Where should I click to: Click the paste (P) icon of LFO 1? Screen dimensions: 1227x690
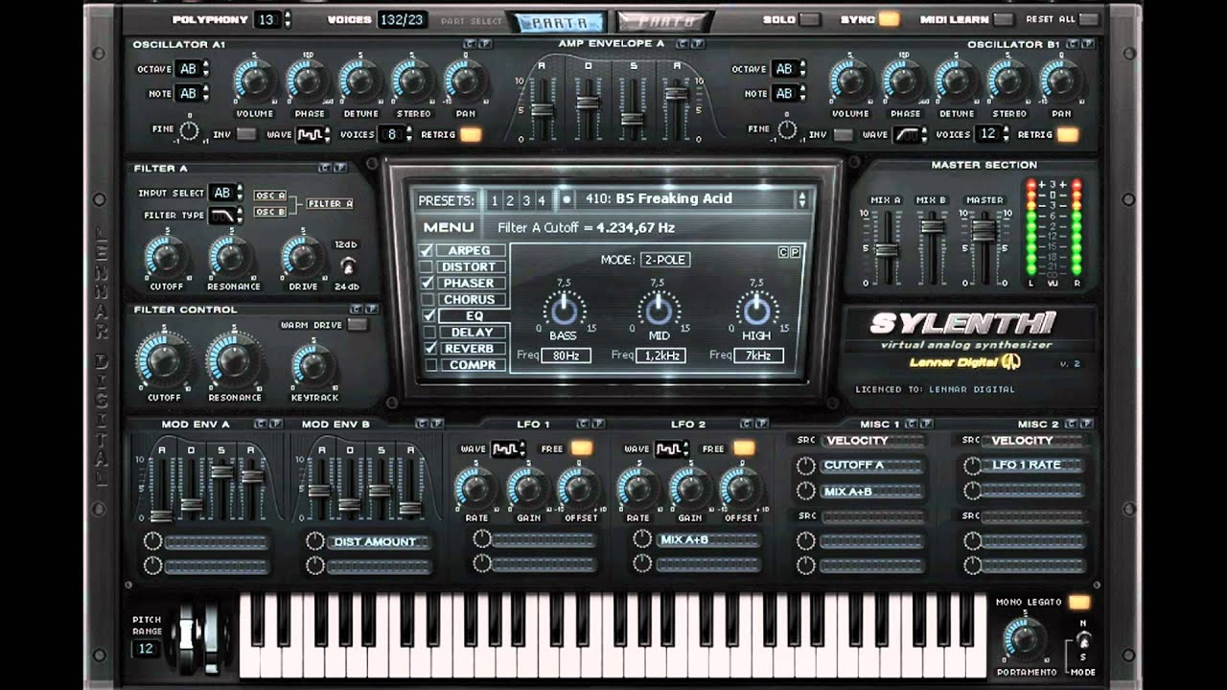[598, 424]
